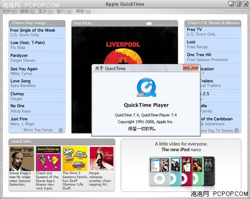The width and height of the screenshot is (250, 199).
Task: Maximize the Apple QuickTime window
Action: click(x=238, y=4)
